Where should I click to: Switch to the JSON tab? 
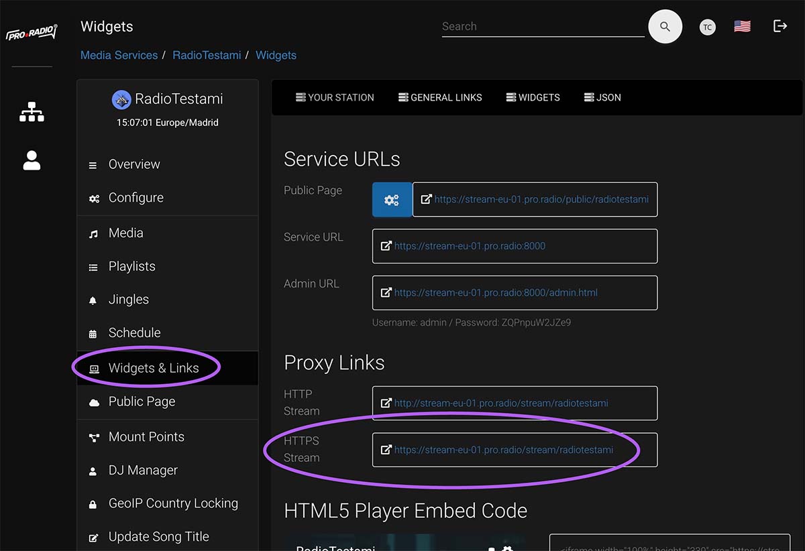point(602,97)
